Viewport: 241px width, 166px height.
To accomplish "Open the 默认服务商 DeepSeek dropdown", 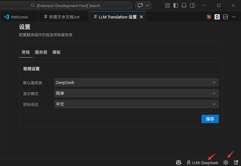I will click(x=137, y=82).
